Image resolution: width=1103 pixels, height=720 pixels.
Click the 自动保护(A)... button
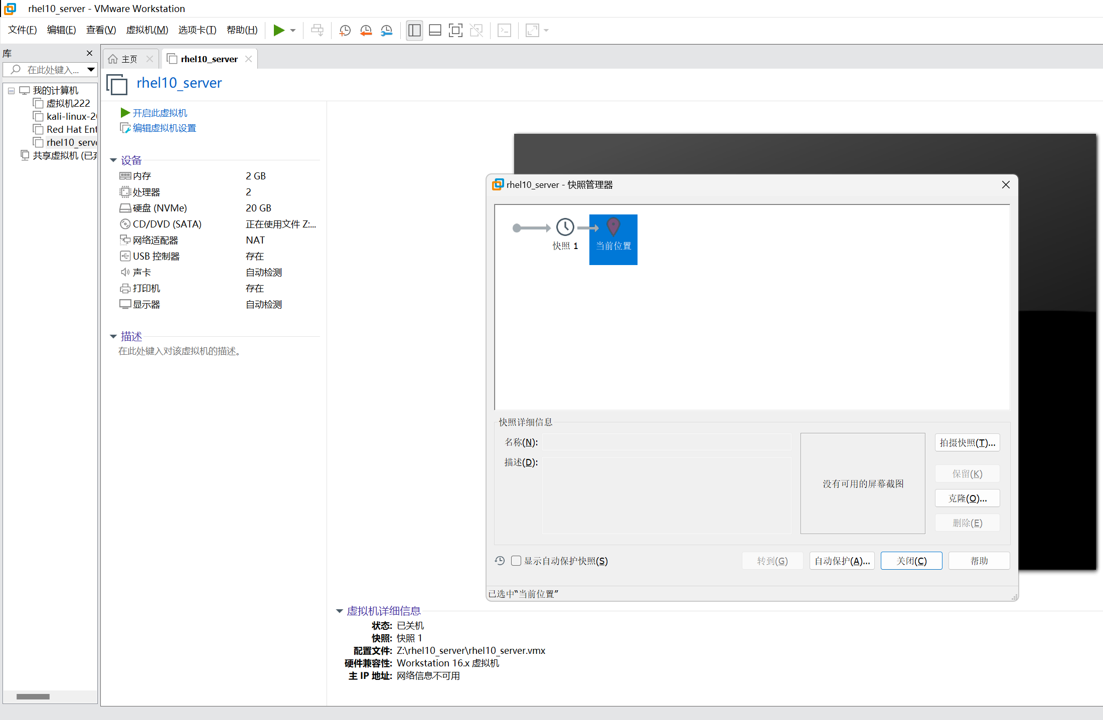842,561
